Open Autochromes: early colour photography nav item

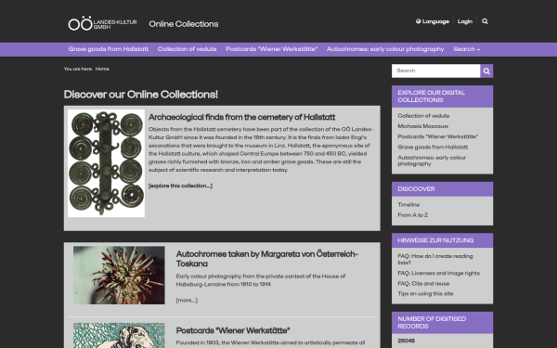[x=385, y=49]
